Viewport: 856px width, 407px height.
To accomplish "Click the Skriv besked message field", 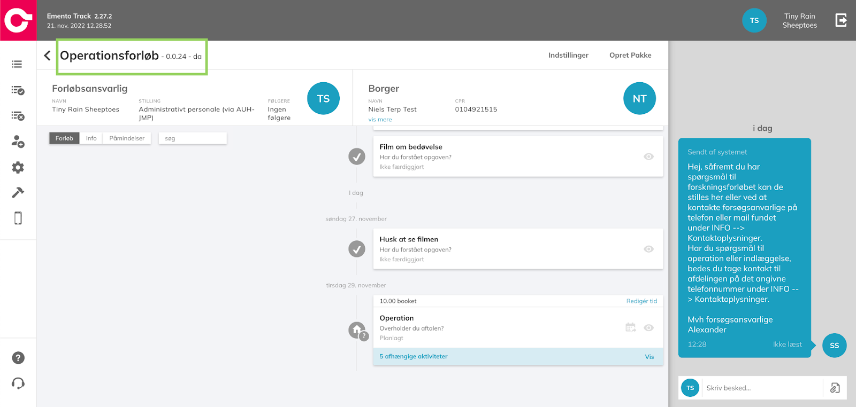I will point(763,388).
